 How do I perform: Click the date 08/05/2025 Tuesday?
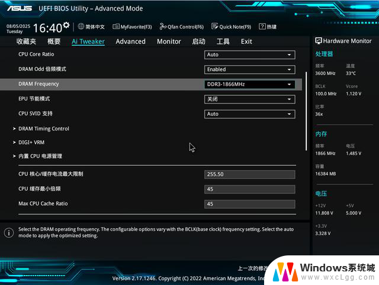click(x=18, y=29)
